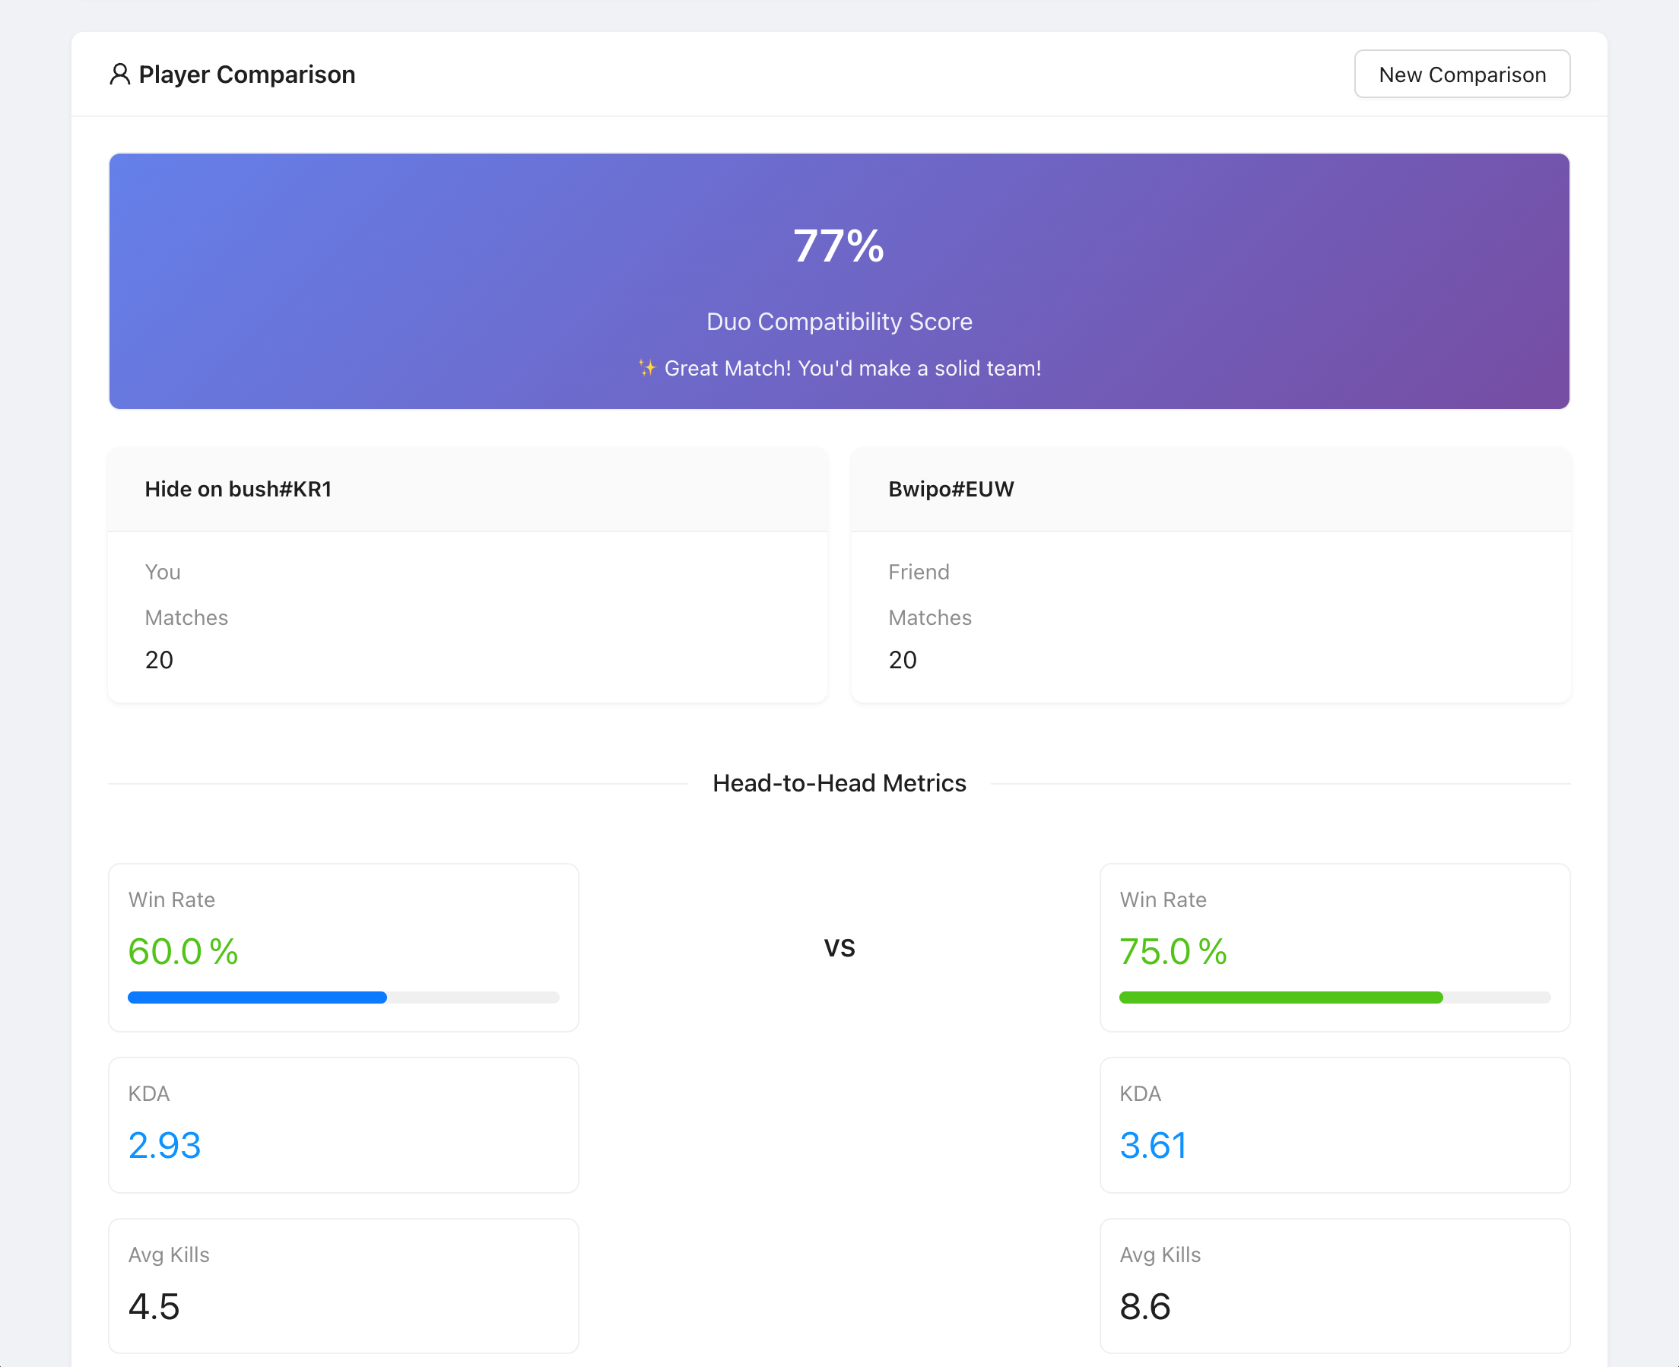Click the Matches count under Friend
Viewport: 1679px width, 1367px height.
tap(903, 660)
